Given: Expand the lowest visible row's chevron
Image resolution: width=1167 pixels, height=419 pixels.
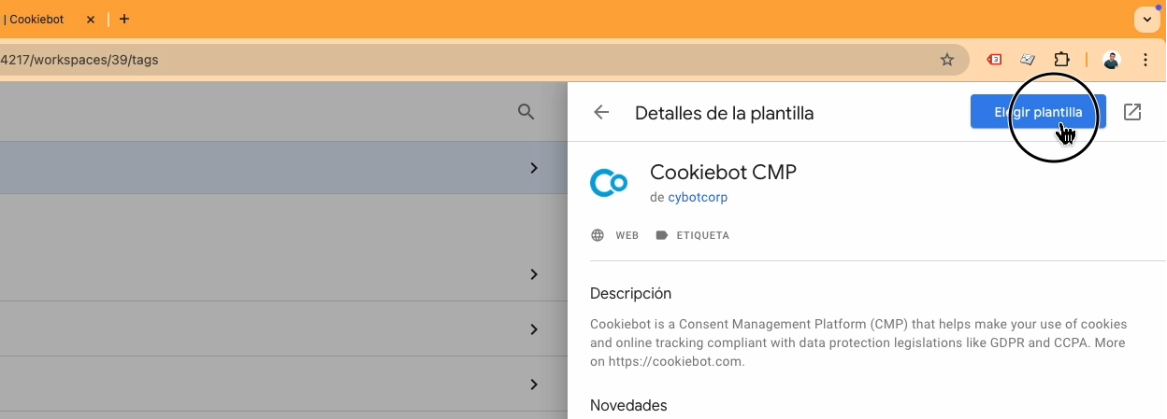Looking at the screenshot, I should pos(534,384).
